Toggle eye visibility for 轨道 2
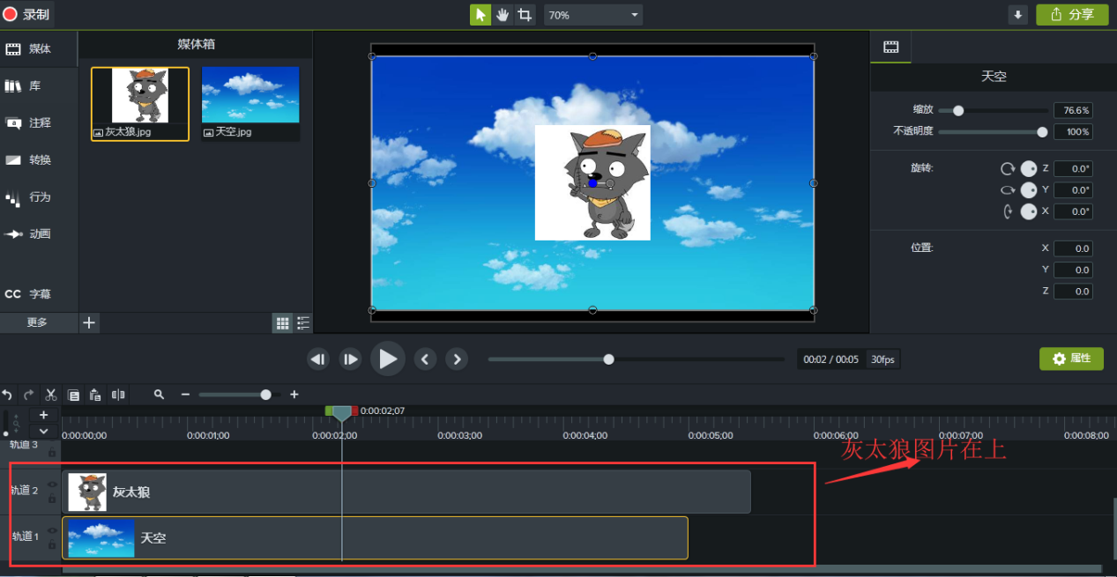 52,485
